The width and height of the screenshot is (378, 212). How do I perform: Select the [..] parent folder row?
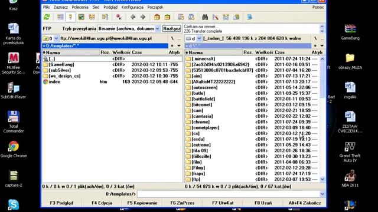(112, 59)
